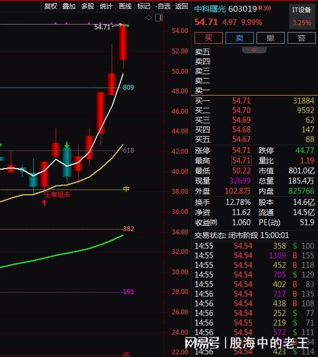Click the 撤 cancel order button
The image size is (318, 357).
270,37
